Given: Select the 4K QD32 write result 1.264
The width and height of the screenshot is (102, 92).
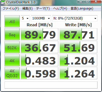Looking at the screenshot, I should 78,73.
